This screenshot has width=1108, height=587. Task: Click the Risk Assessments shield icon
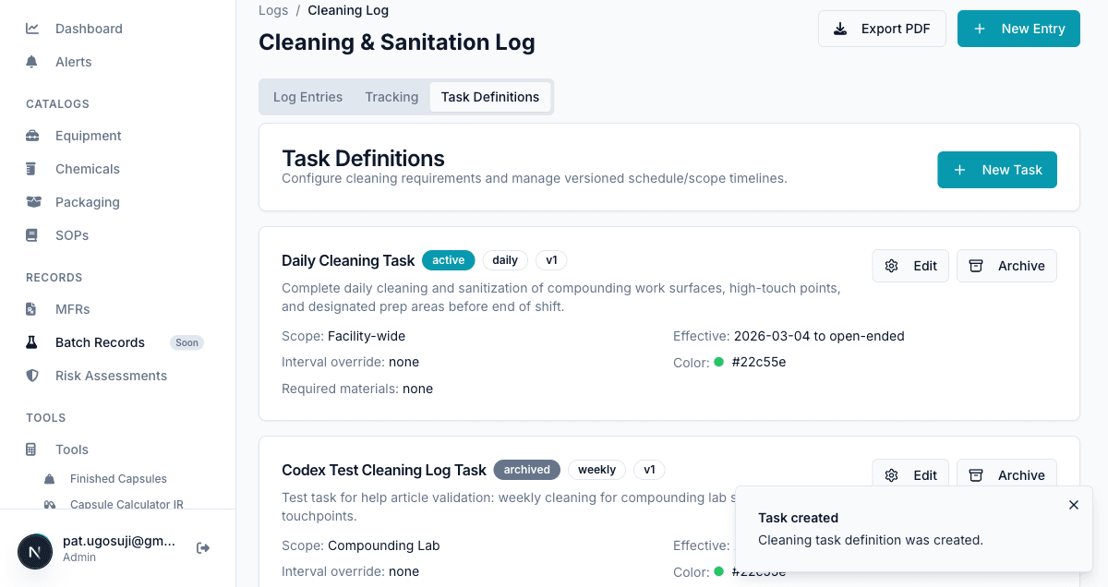(x=31, y=376)
